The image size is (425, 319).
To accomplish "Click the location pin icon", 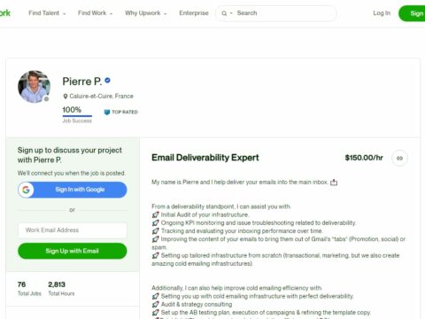I will click(66, 97).
